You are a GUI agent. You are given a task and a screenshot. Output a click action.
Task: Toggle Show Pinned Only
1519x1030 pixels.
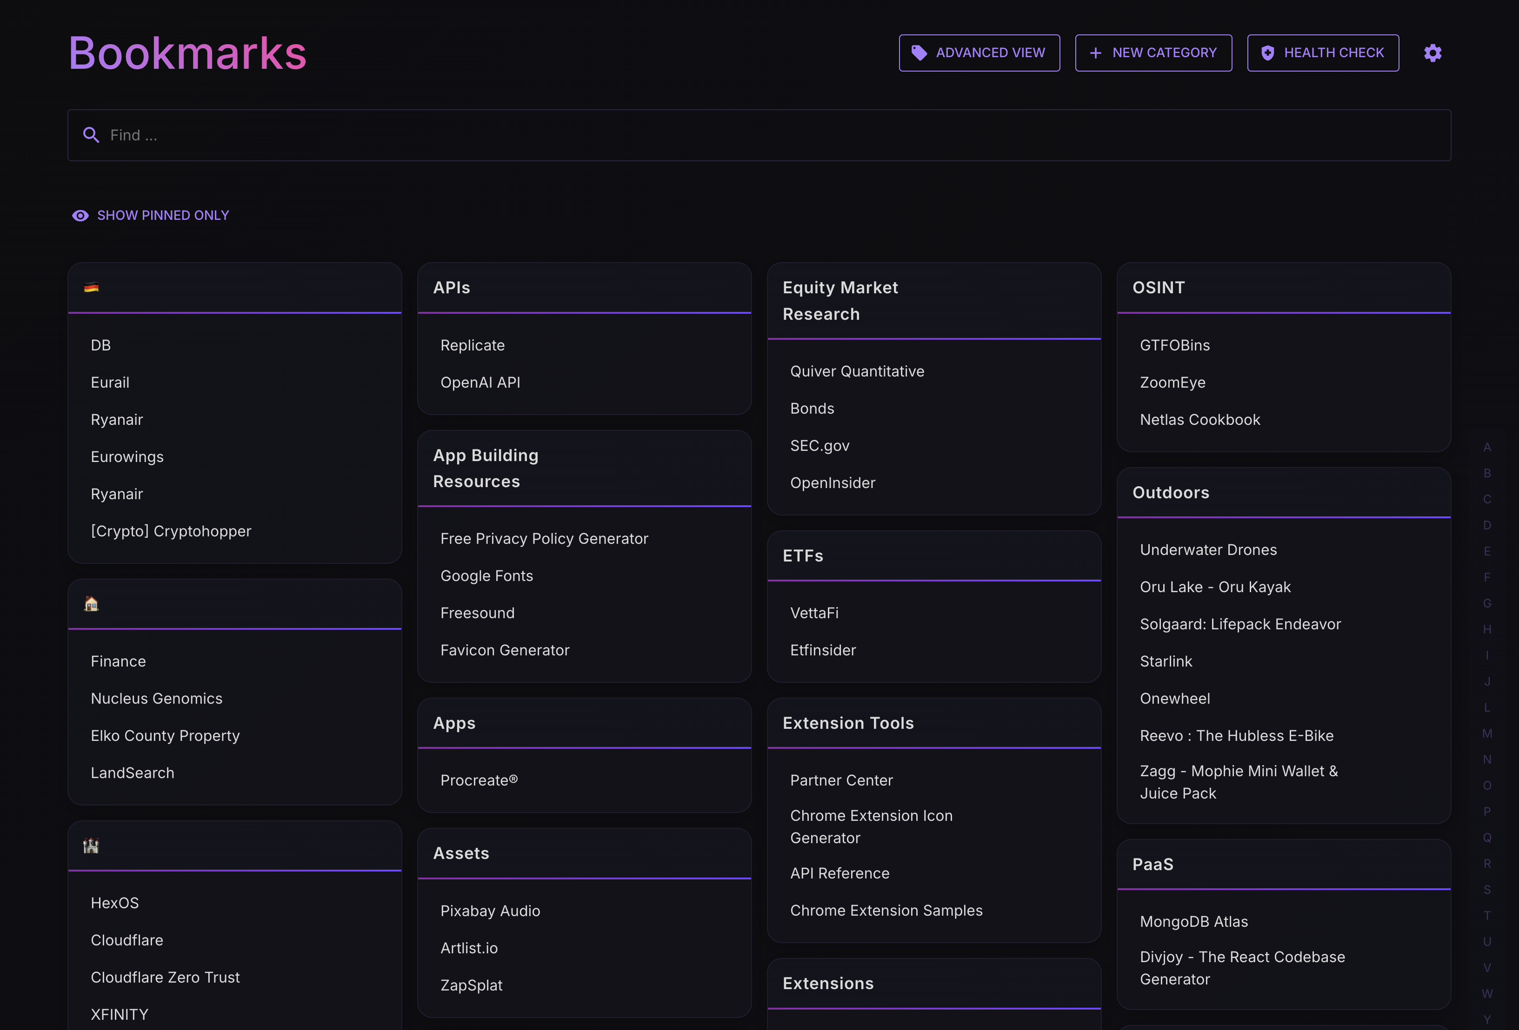click(150, 216)
